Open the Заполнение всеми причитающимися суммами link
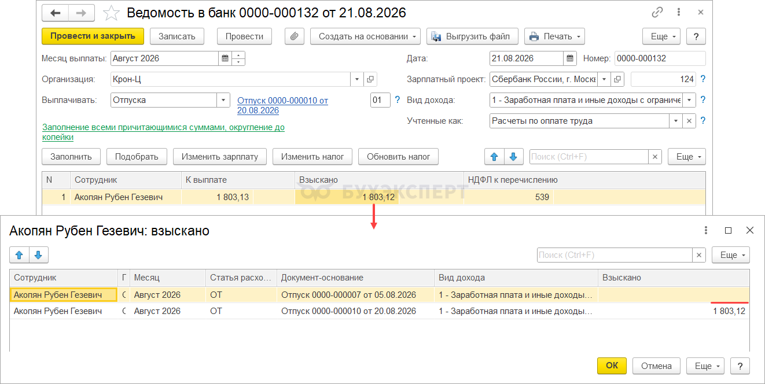This screenshot has width=765, height=384. [163, 132]
